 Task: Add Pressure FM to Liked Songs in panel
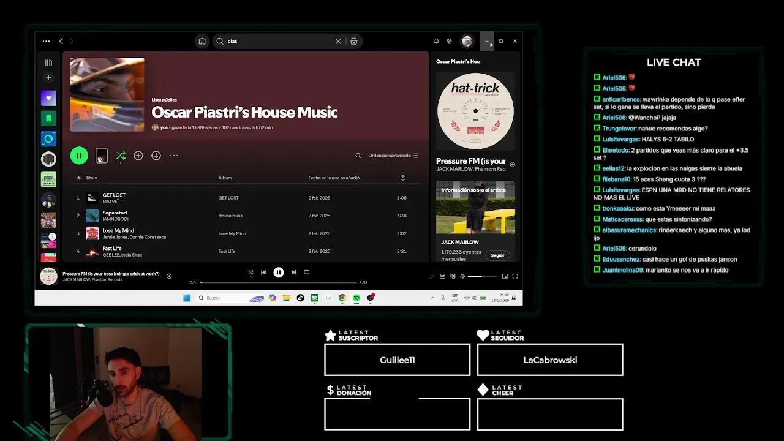(x=512, y=164)
